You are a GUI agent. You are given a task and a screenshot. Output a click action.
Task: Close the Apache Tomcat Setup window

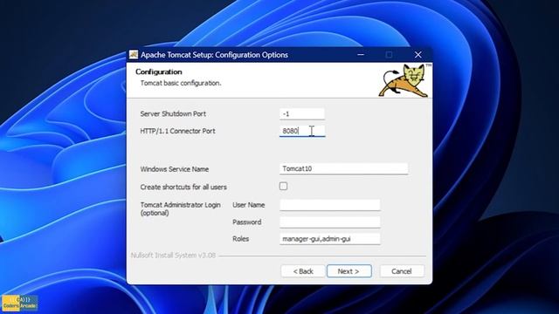pos(418,55)
